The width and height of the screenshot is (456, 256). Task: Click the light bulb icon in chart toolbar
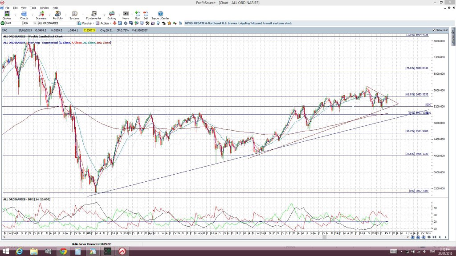[158, 23]
